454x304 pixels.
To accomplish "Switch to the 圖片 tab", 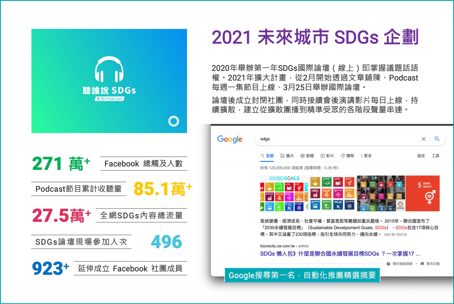I will [x=287, y=156].
